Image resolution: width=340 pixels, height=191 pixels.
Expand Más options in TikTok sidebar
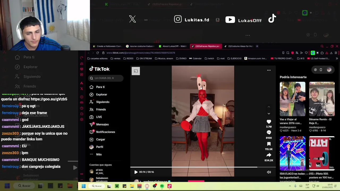(x=96, y=154)
